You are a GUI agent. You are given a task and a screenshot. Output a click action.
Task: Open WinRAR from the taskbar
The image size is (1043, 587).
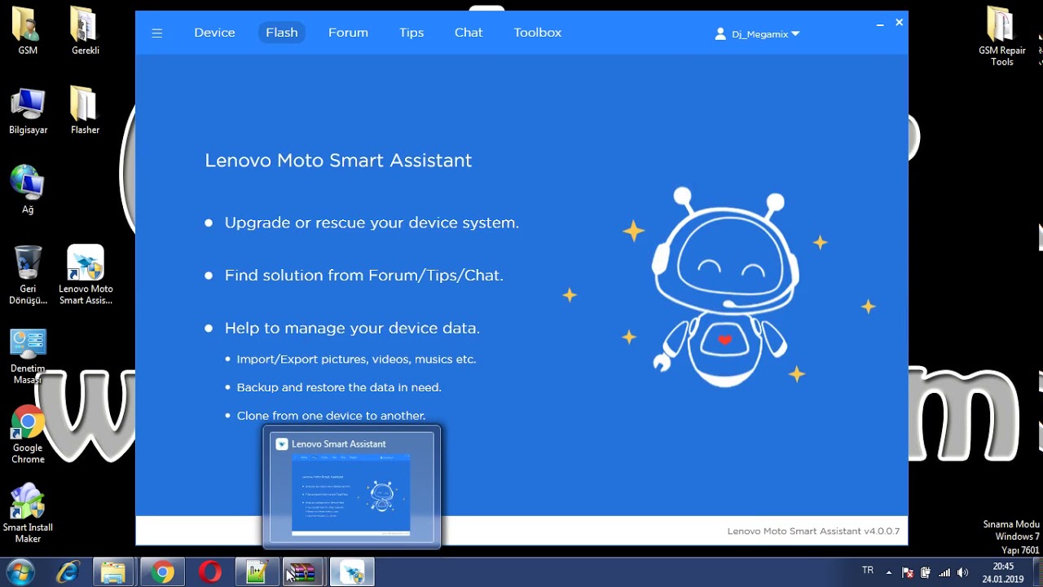point(304,572)
